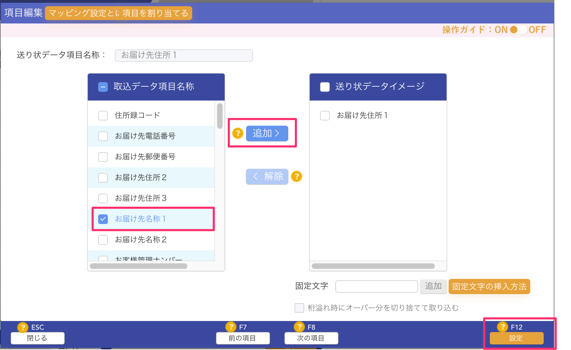Click the horizontal scrollbar under 送り状データイメージ list
The image size is (571, 350).
[x=373, y=266]
